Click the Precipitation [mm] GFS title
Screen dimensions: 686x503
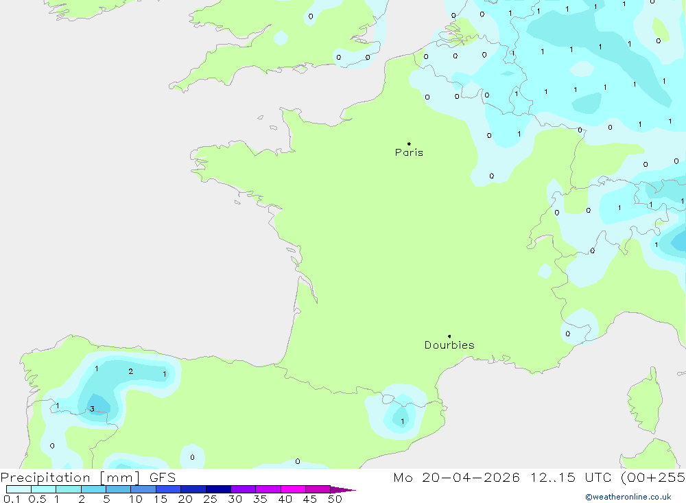tap(88, 477)
